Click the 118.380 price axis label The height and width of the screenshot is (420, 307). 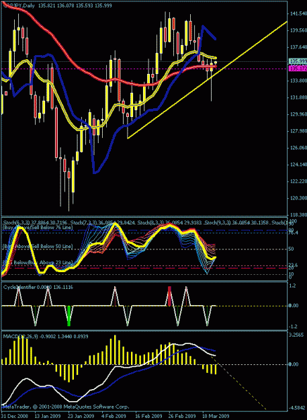298,215
